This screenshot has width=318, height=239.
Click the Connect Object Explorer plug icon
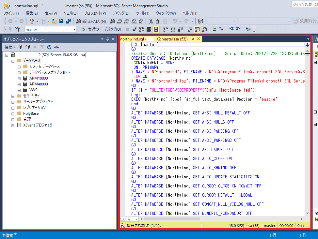tap(21, 47)
